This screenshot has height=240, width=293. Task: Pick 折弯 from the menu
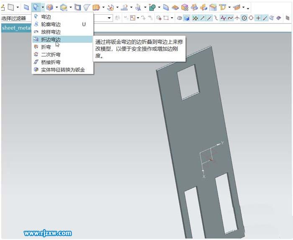pyautogui.click(x=63, y=47)
